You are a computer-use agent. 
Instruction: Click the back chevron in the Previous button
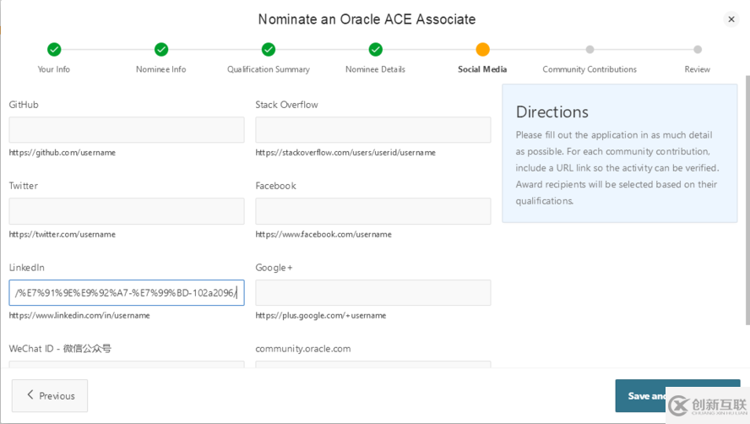pyautogui.click(x=30, y=394)
